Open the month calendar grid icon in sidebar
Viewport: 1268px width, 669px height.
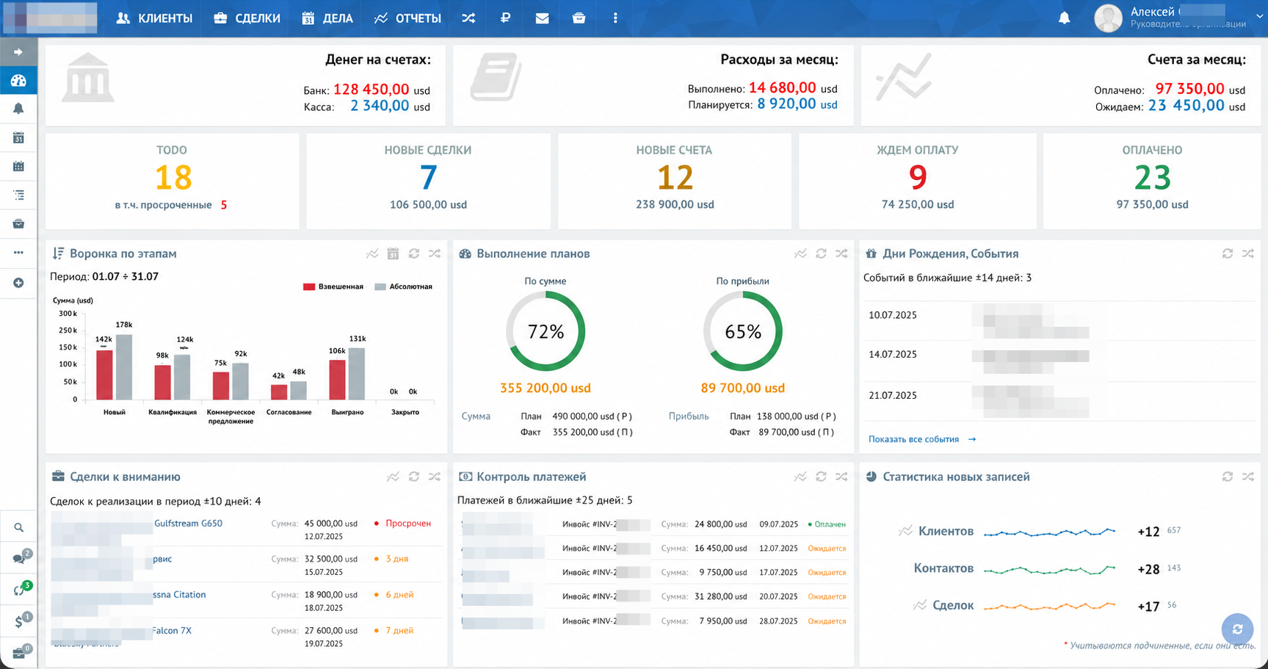click(x=18, y=166)
